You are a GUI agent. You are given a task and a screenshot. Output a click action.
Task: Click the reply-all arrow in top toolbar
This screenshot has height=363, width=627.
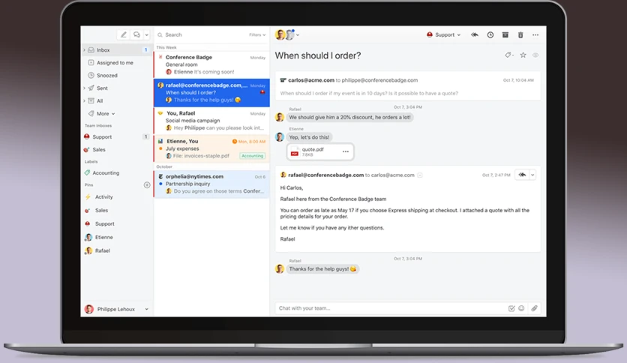coord(475,34)
